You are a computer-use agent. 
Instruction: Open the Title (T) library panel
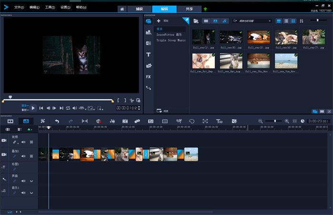(148, 55)
